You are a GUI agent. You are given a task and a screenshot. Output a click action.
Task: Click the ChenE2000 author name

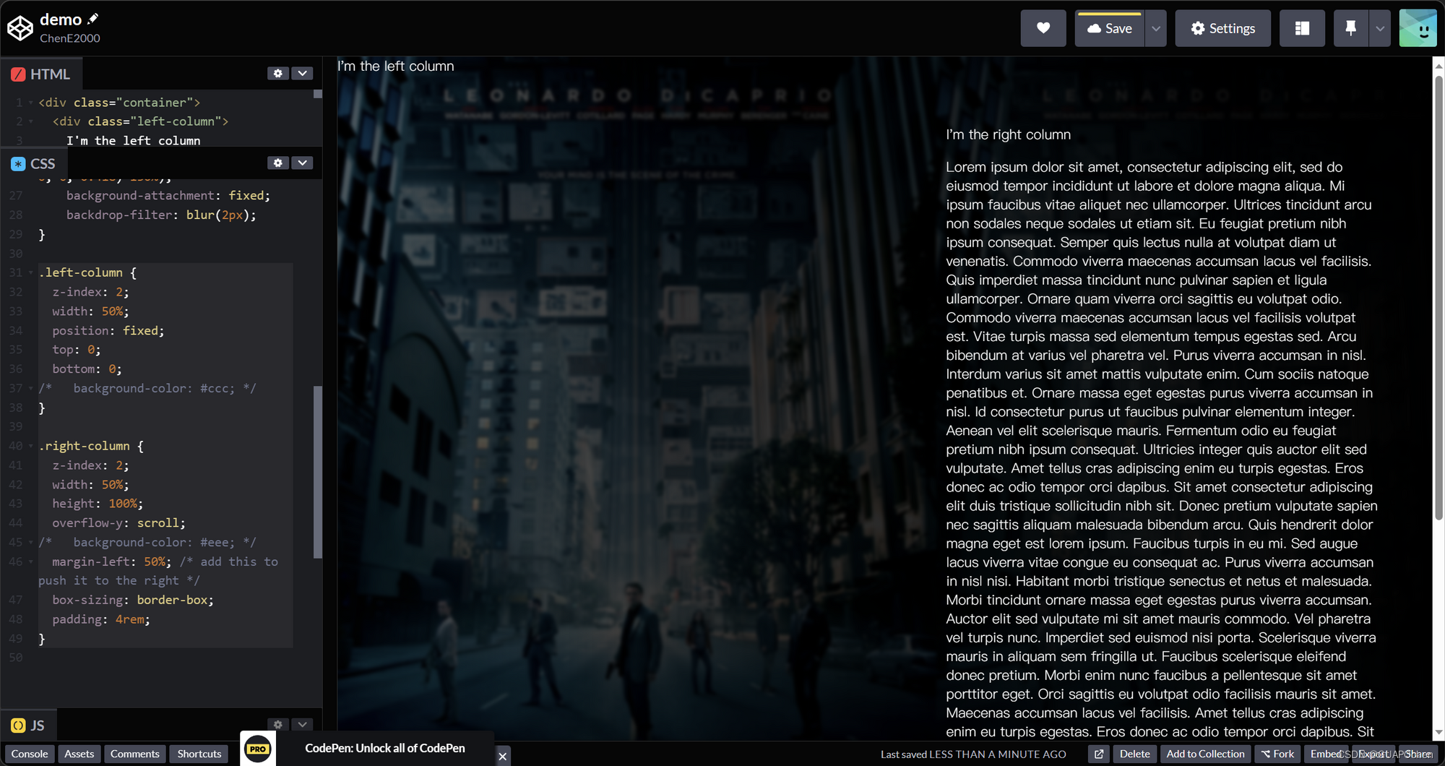70,38
